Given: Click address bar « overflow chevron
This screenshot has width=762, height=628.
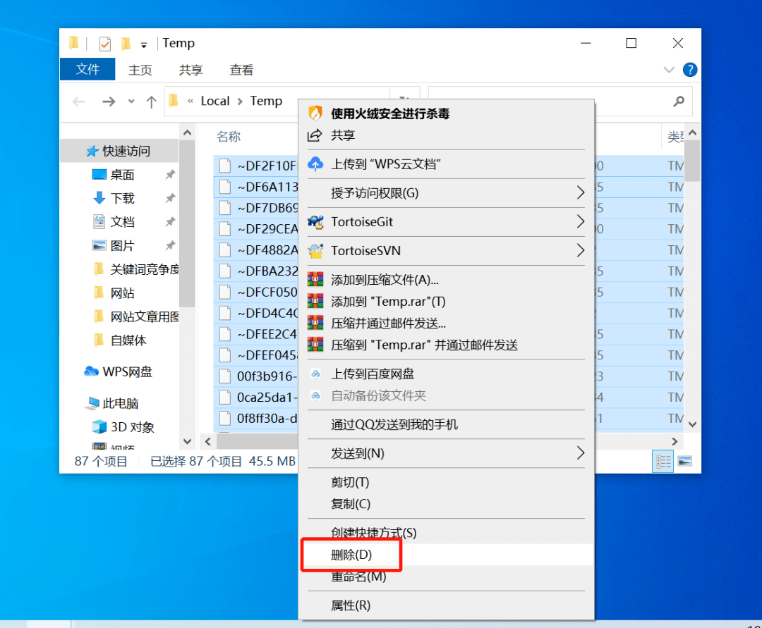Looking at the screenshot, I should 190,101.
